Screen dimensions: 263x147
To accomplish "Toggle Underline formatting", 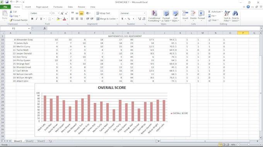I will click(41, 19).
